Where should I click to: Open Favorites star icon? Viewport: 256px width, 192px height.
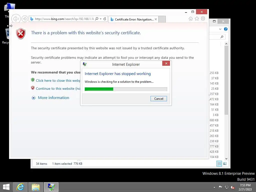(x=197, y=18)
